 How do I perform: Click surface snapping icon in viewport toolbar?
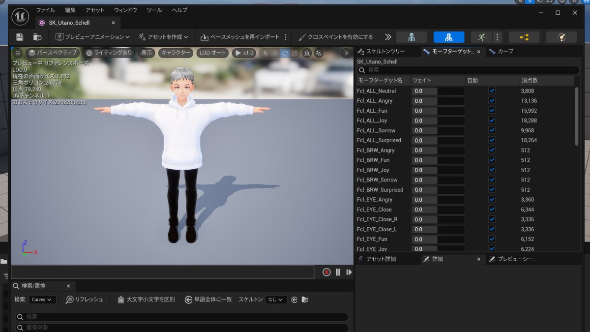[x=319, y=53]
